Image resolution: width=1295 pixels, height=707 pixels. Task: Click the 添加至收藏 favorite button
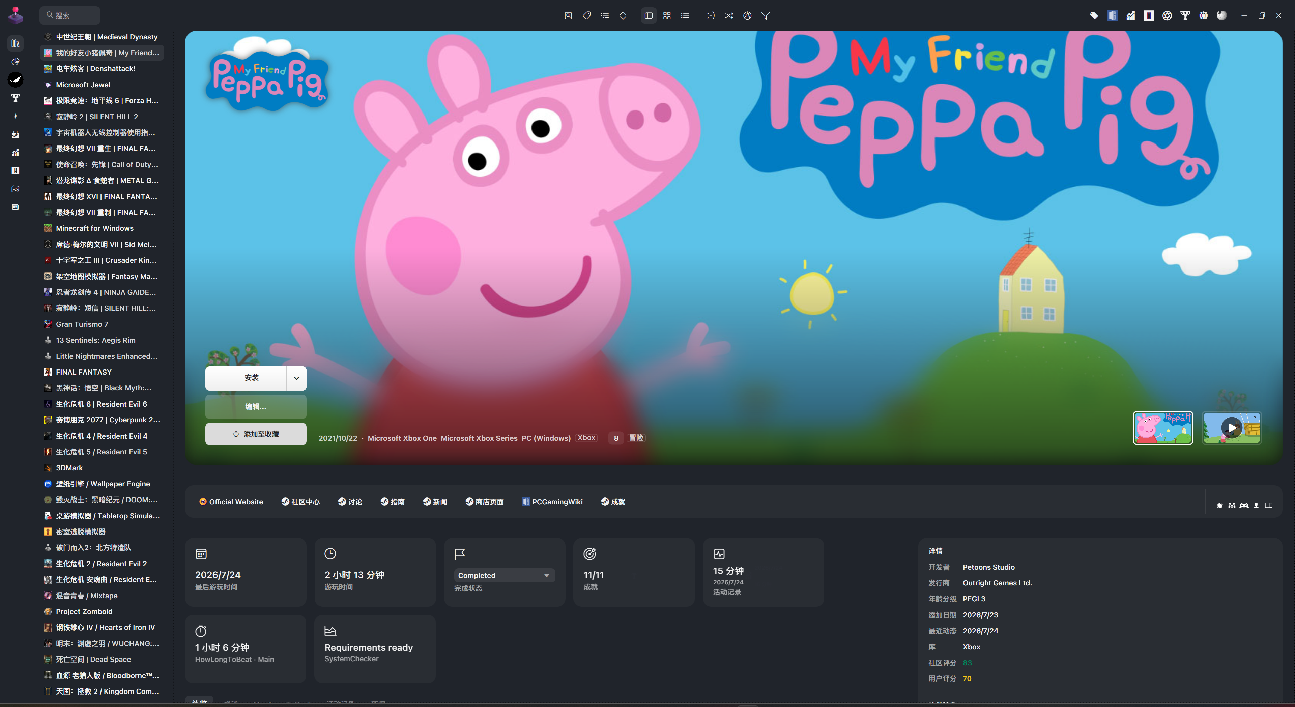point(255,435)
